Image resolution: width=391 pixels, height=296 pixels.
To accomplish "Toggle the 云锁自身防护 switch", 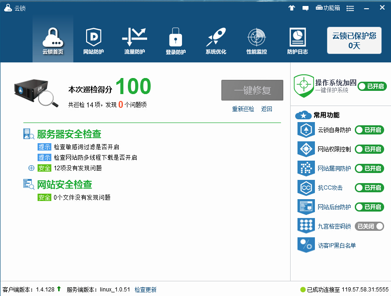I will pos(369,130).
